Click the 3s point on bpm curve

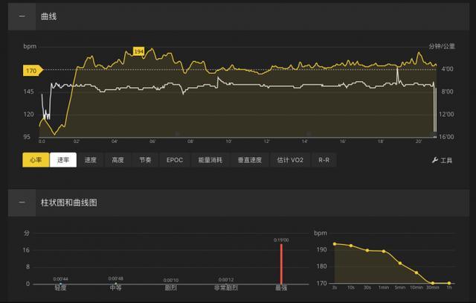[x=335, y=243]
